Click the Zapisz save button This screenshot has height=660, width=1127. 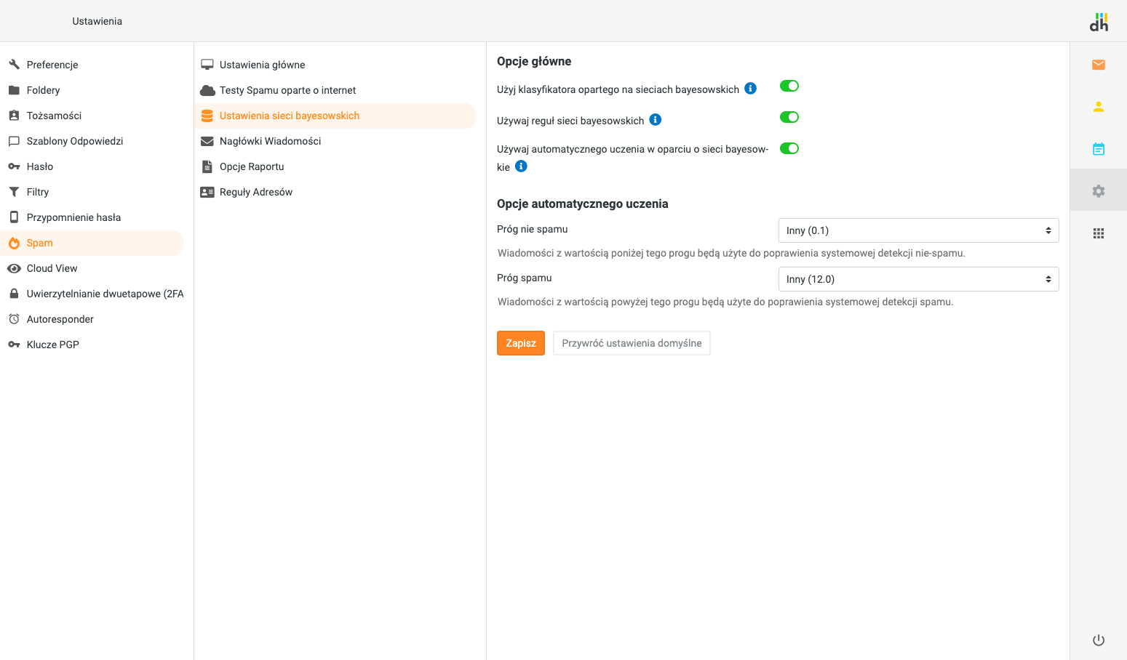coord(521,343)
